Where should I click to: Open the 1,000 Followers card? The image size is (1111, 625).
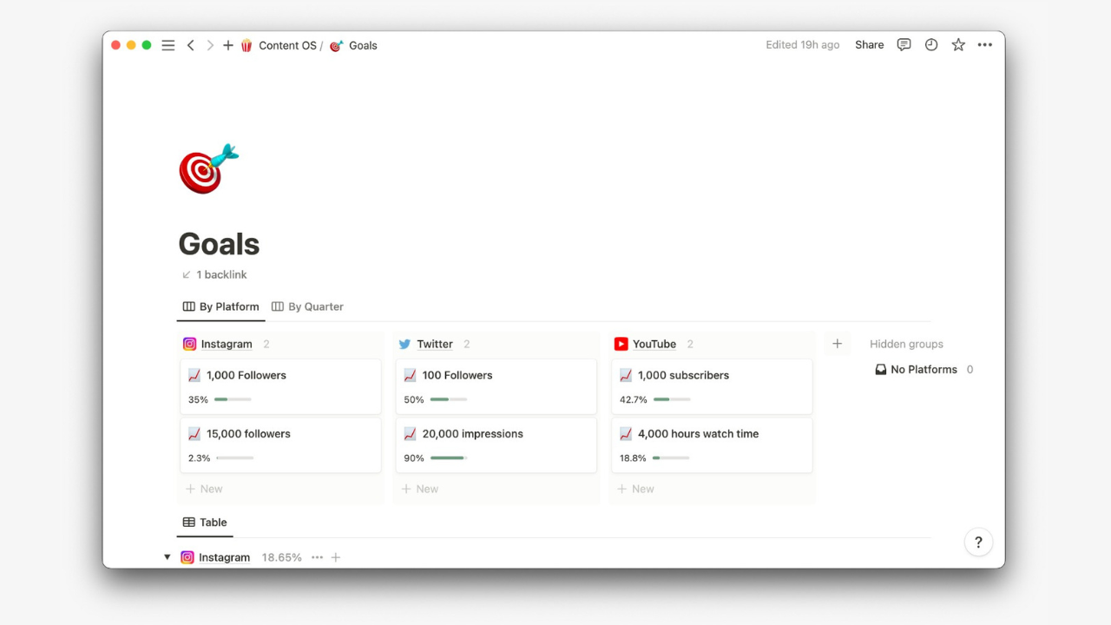(280, 386)
